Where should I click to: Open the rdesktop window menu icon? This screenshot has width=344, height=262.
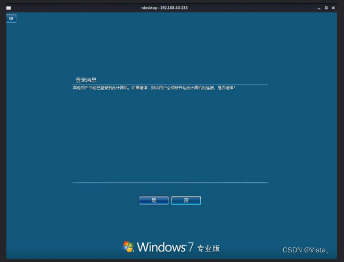point(9,8)
